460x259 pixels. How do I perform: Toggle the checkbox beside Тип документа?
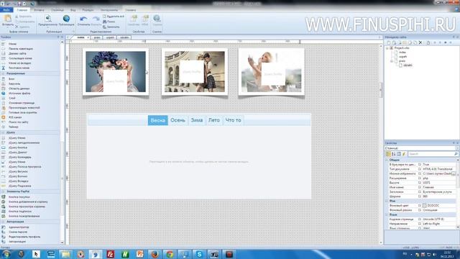coord(420,169)
